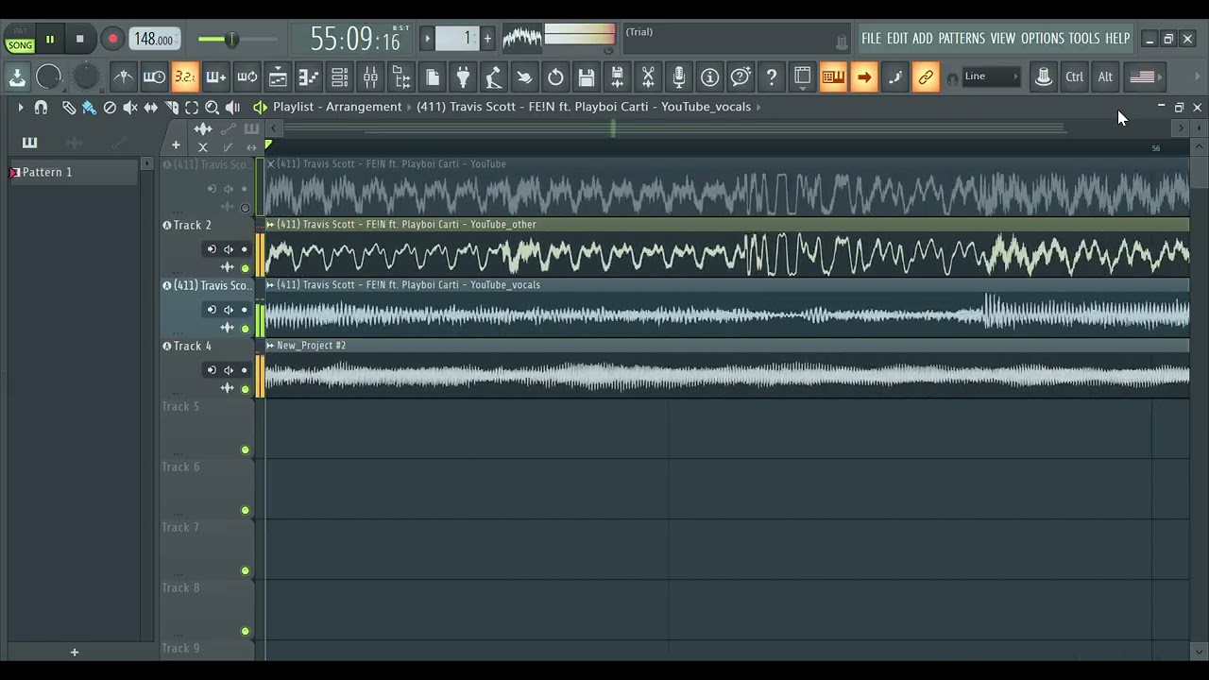Open the YouTube_other clip menu arrow
1209x680 pixels.
click(270, 225)
